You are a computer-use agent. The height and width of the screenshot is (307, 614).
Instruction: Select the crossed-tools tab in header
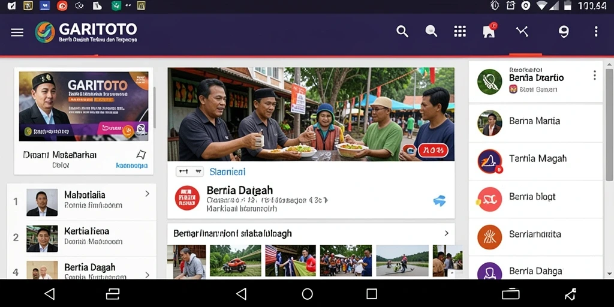pos(522,31)
